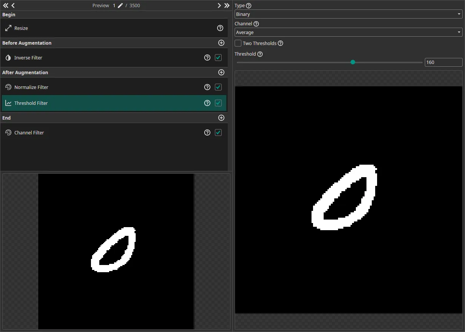The height and width of the screenshot is (332, 465).
Task: Disable the Inverse Filter checkbox
Action: coord(218,58)
